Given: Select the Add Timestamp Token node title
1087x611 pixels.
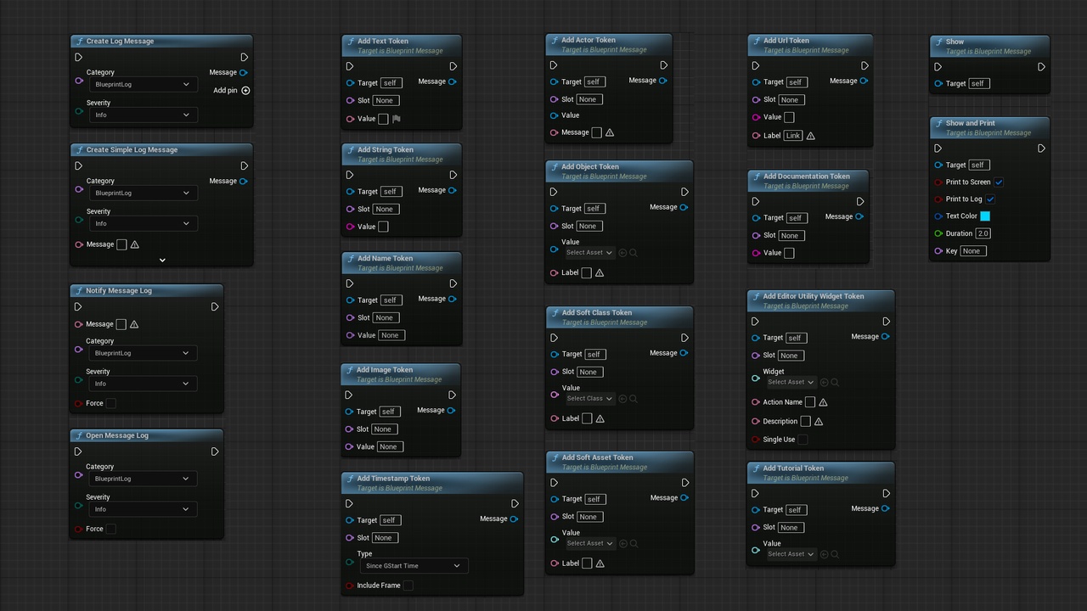Looking at the screenshot, I should (393, 479).
